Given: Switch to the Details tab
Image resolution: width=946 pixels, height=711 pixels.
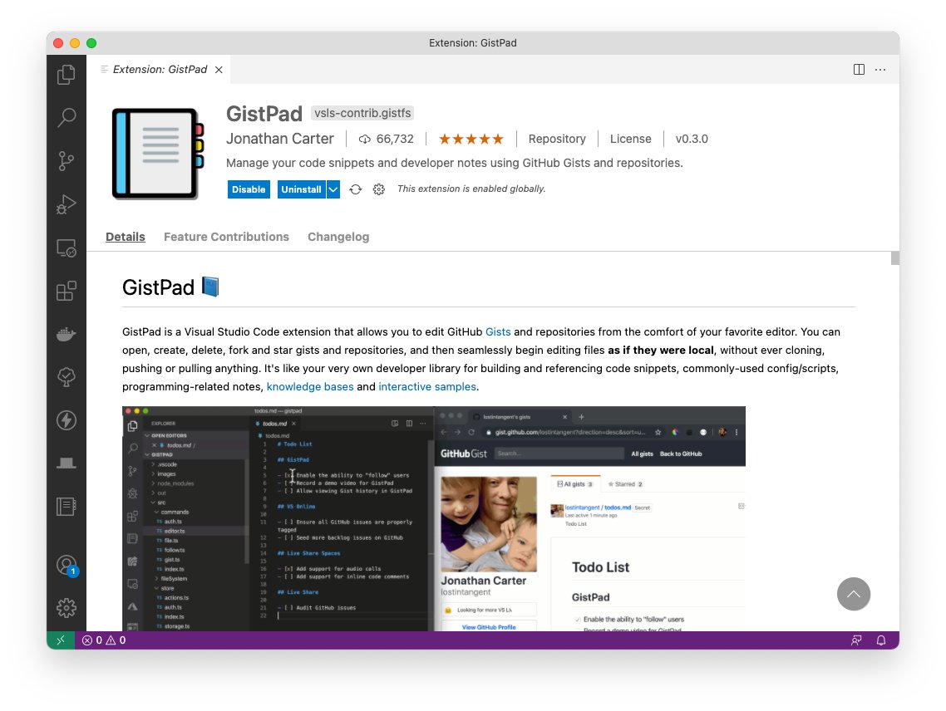Looking at the screenshot, I should coord(126,237).
